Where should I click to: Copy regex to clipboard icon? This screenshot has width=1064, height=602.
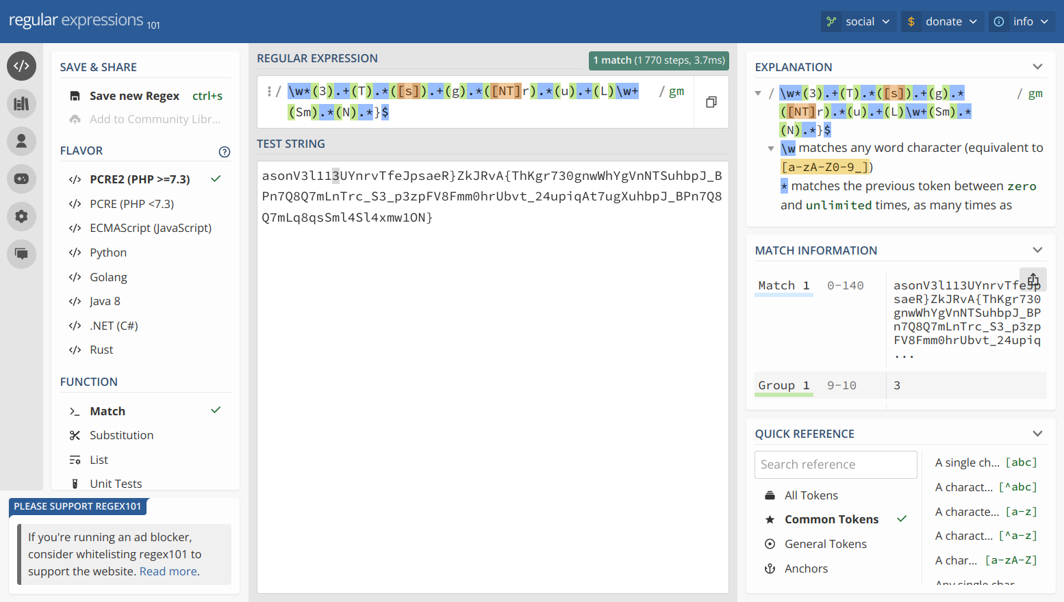click(711, 102)
